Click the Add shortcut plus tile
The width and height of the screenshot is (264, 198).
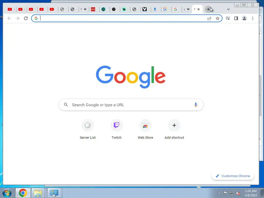click(x=174, y=125)
